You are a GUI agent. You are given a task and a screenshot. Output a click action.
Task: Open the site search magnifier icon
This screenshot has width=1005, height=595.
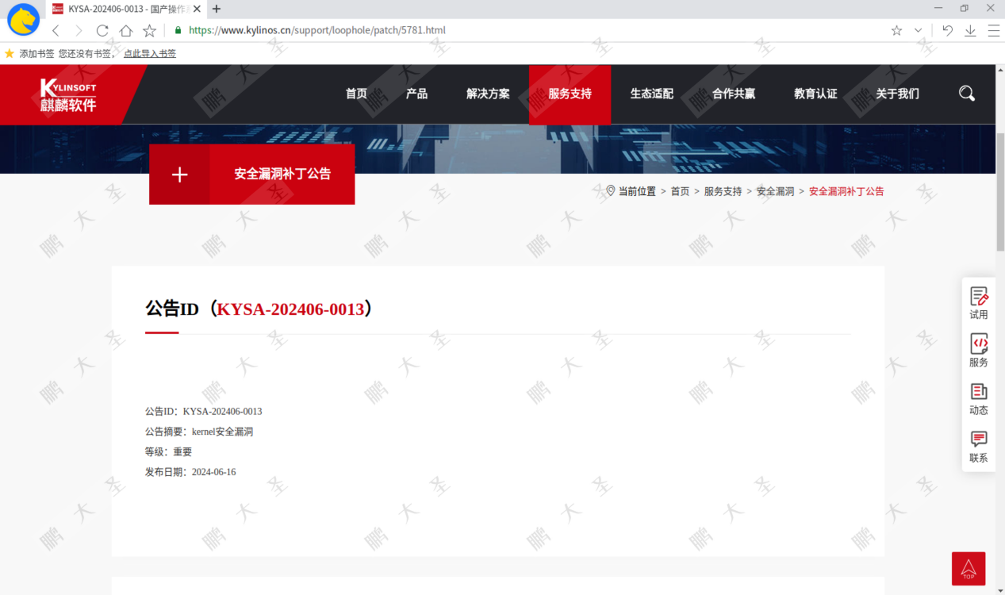point(967,94)
